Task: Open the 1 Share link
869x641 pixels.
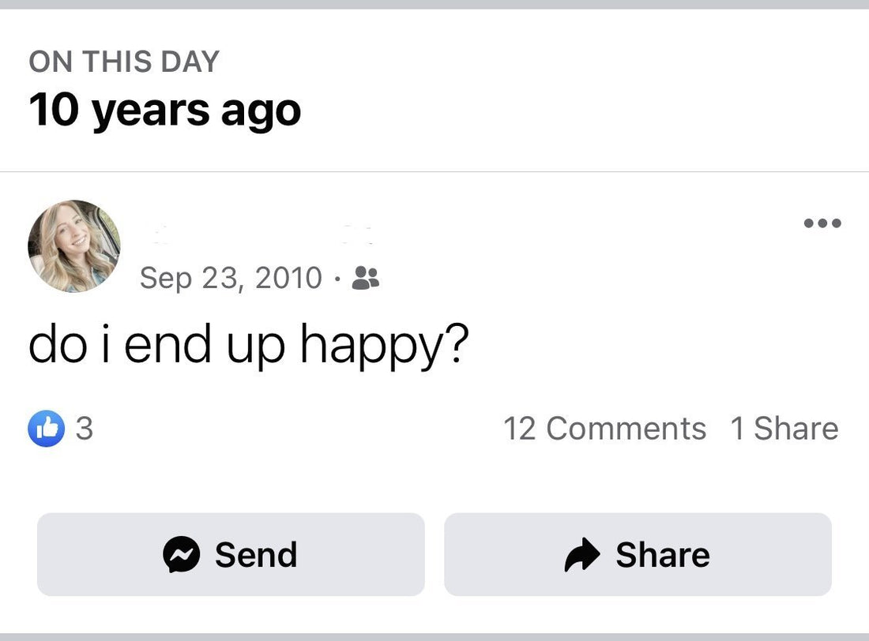Action: [x=784, y=429]
